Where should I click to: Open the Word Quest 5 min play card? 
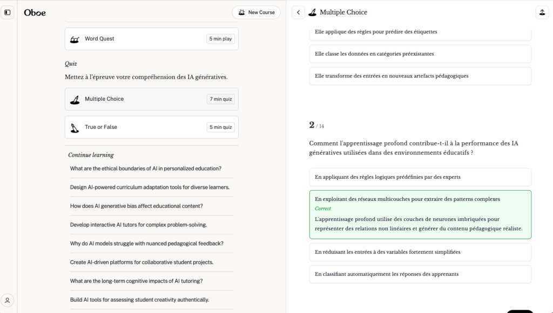[x=151, y=39]
